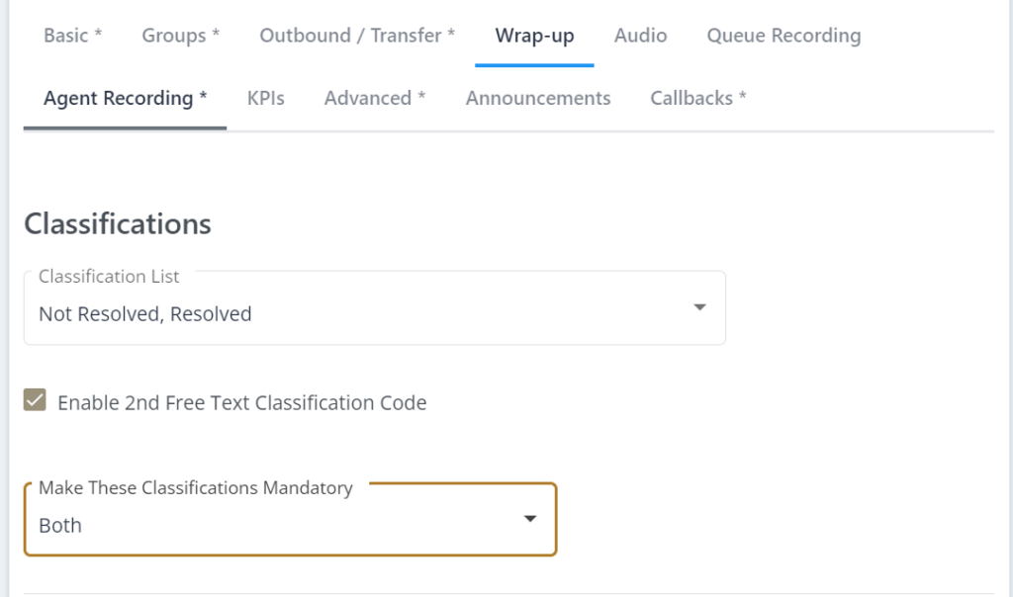
Task: Switch to the Audio tab
Action: [x=640, y=36]
